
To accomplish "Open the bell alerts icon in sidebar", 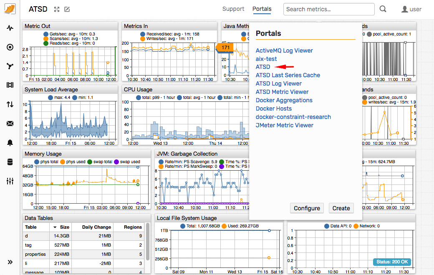I will [10, 142].
